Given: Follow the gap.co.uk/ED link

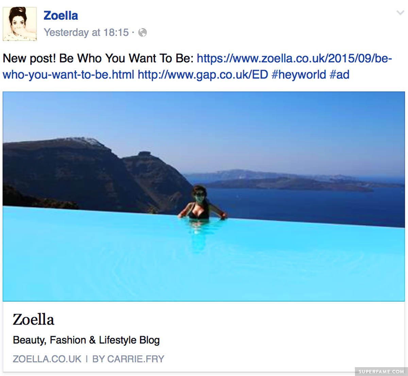Looking at the screenshot, I should (x=203, y=74).
